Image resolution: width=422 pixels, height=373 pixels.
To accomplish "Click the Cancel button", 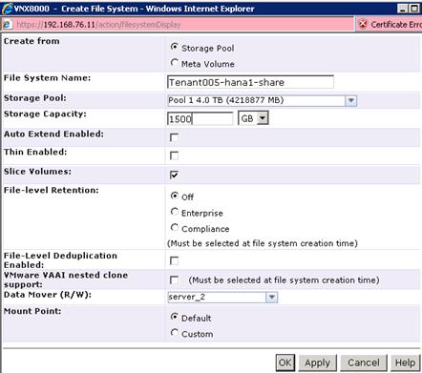I will pyautogui.click(x=364, y=363).
